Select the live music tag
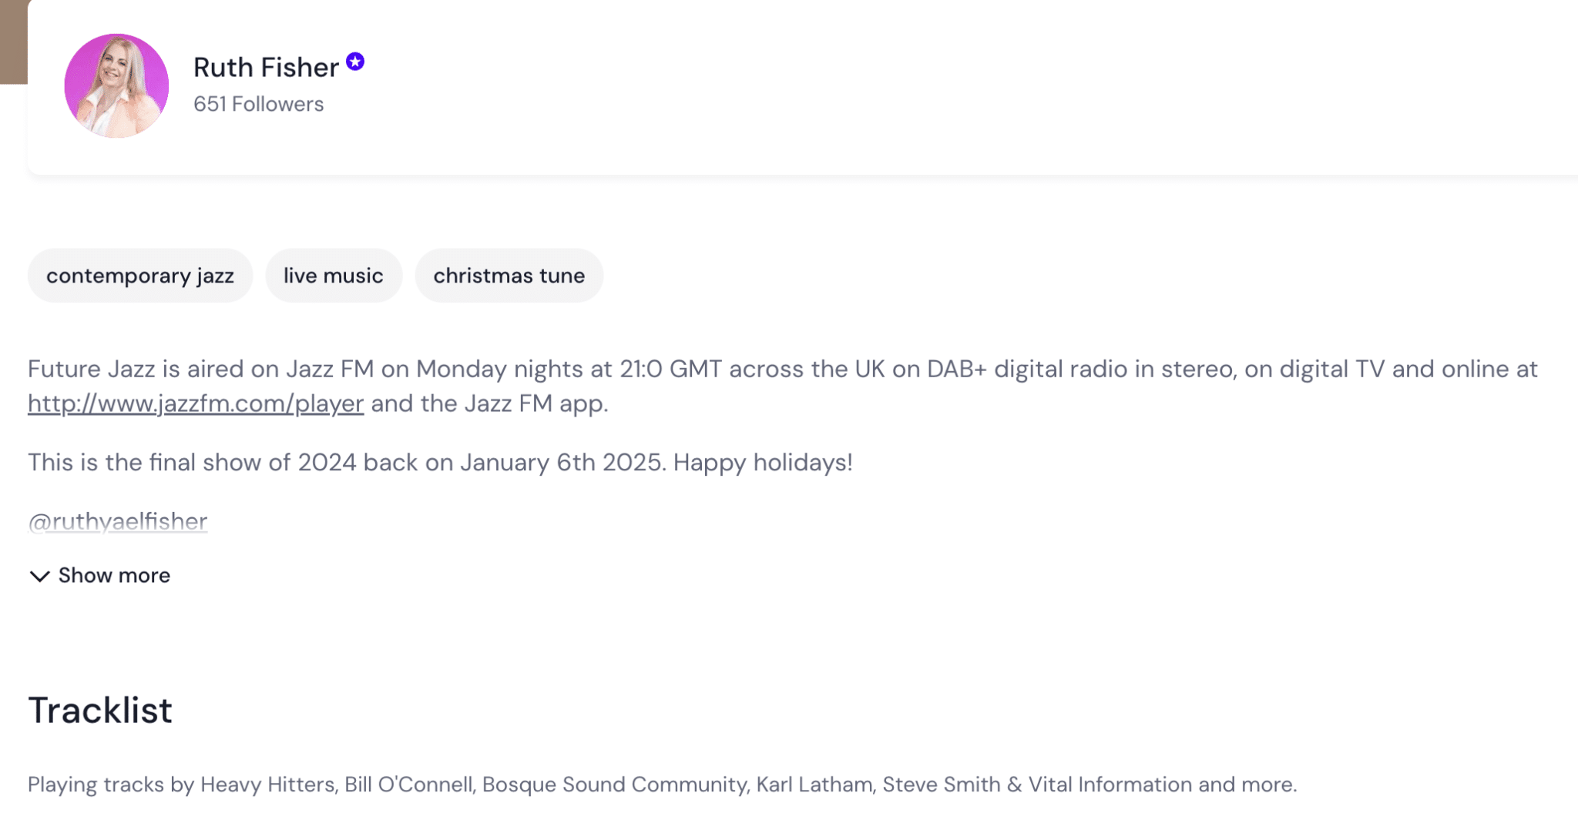The image size is (1578, 833). 334,276
